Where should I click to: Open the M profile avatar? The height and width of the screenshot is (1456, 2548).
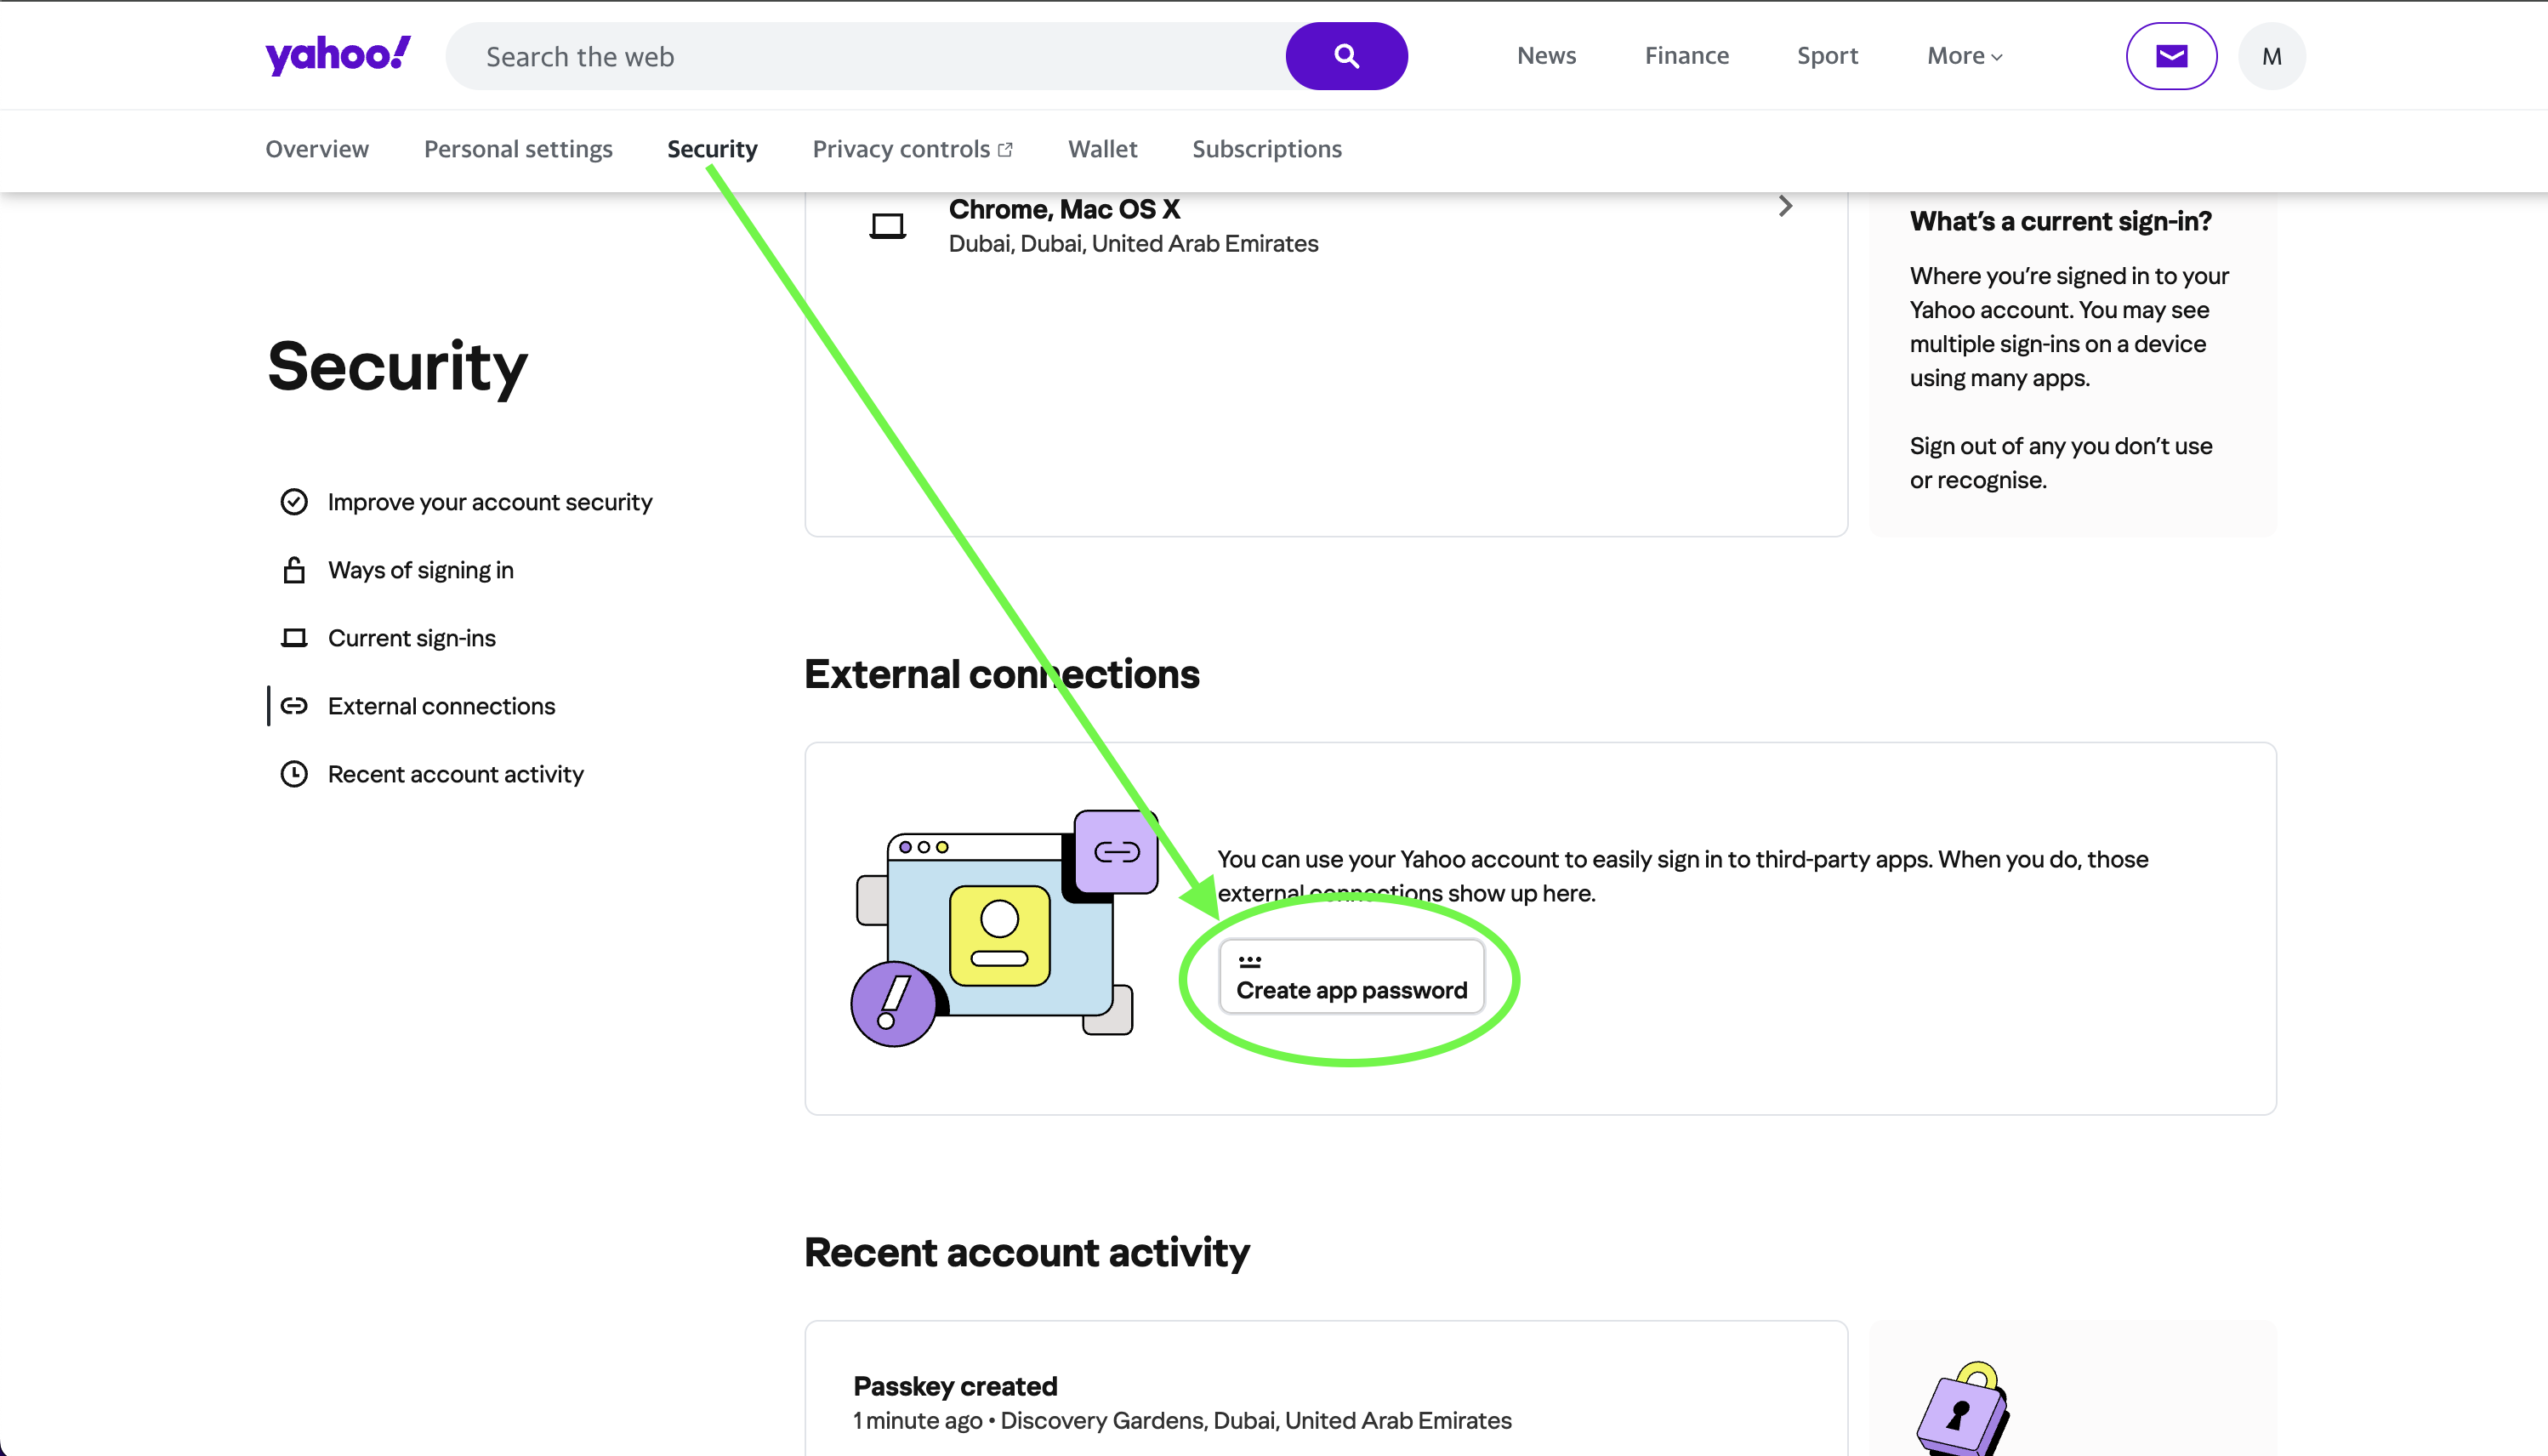tap(2271, 56)
